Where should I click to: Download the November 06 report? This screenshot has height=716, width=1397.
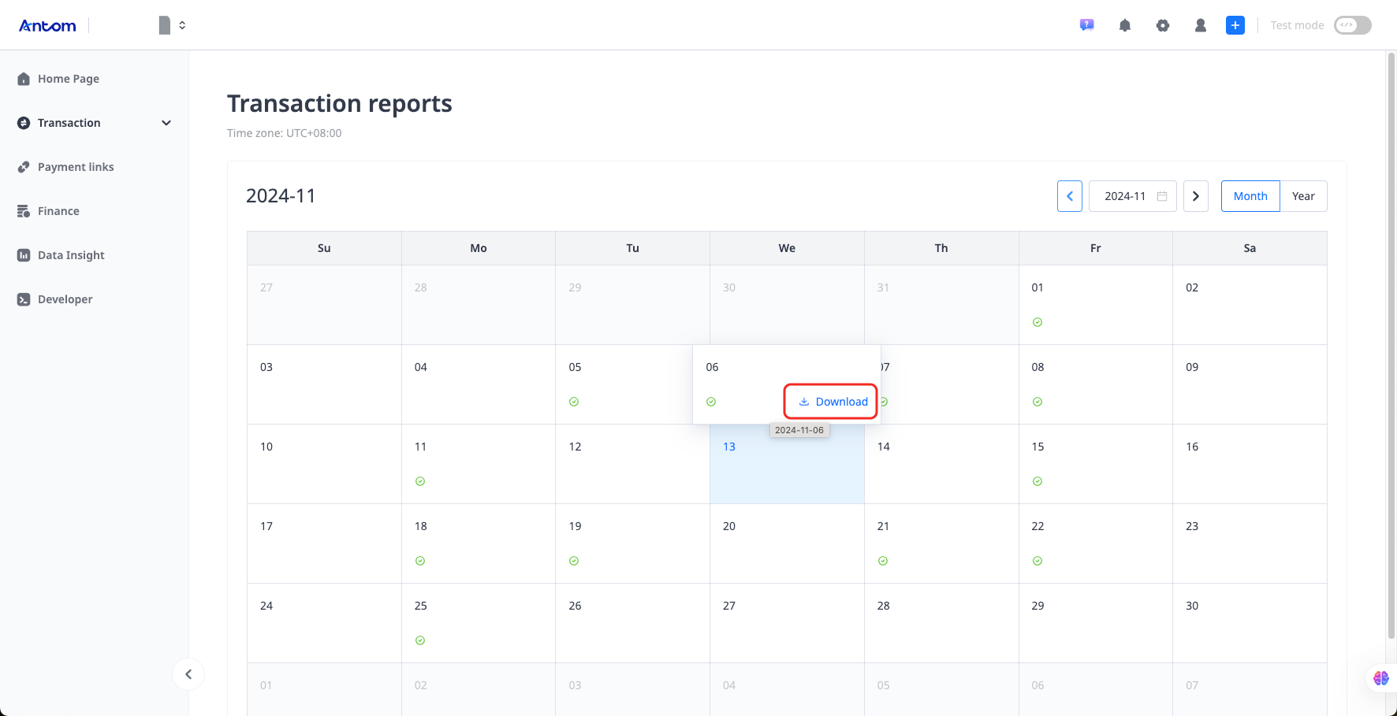click(833, 402)
